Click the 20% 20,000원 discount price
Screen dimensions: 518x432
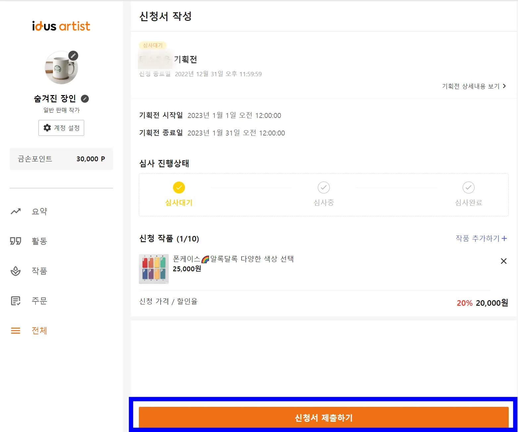tap(482, 303)
